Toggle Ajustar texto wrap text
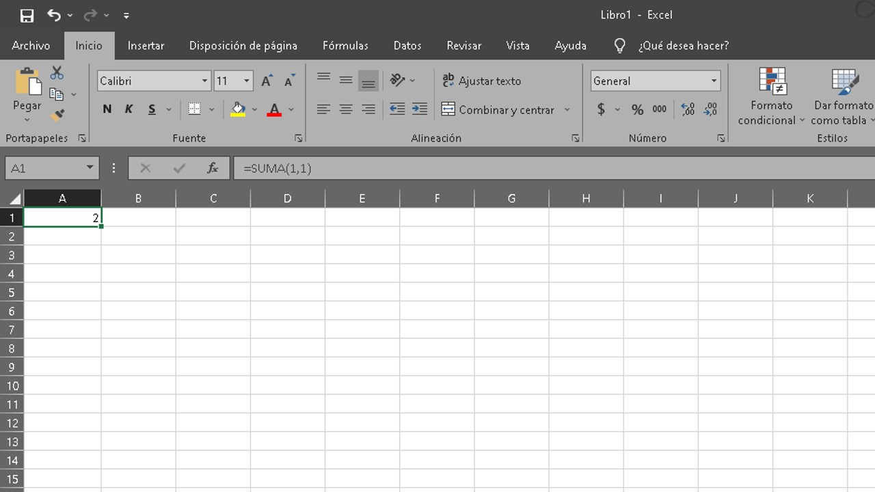The image size is (875, 492). coord(481,81)
